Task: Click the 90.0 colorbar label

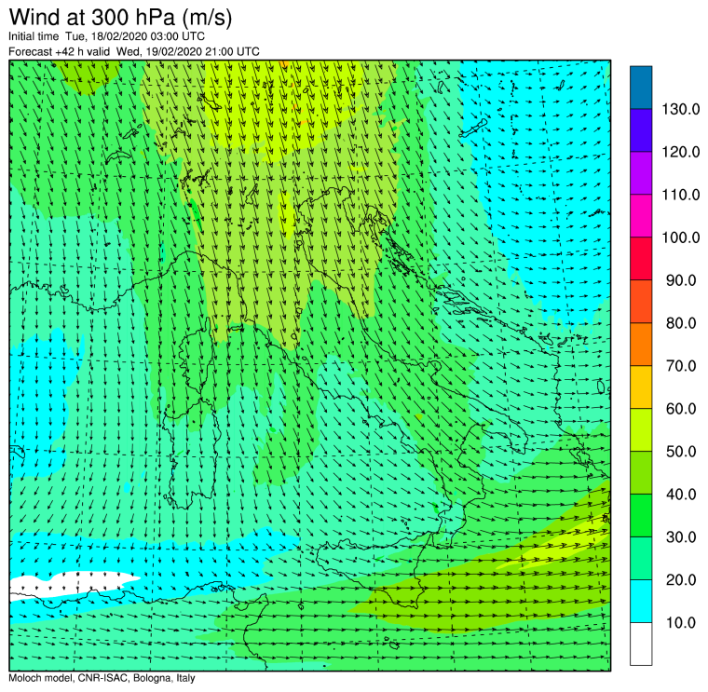Action: (681, 280)
